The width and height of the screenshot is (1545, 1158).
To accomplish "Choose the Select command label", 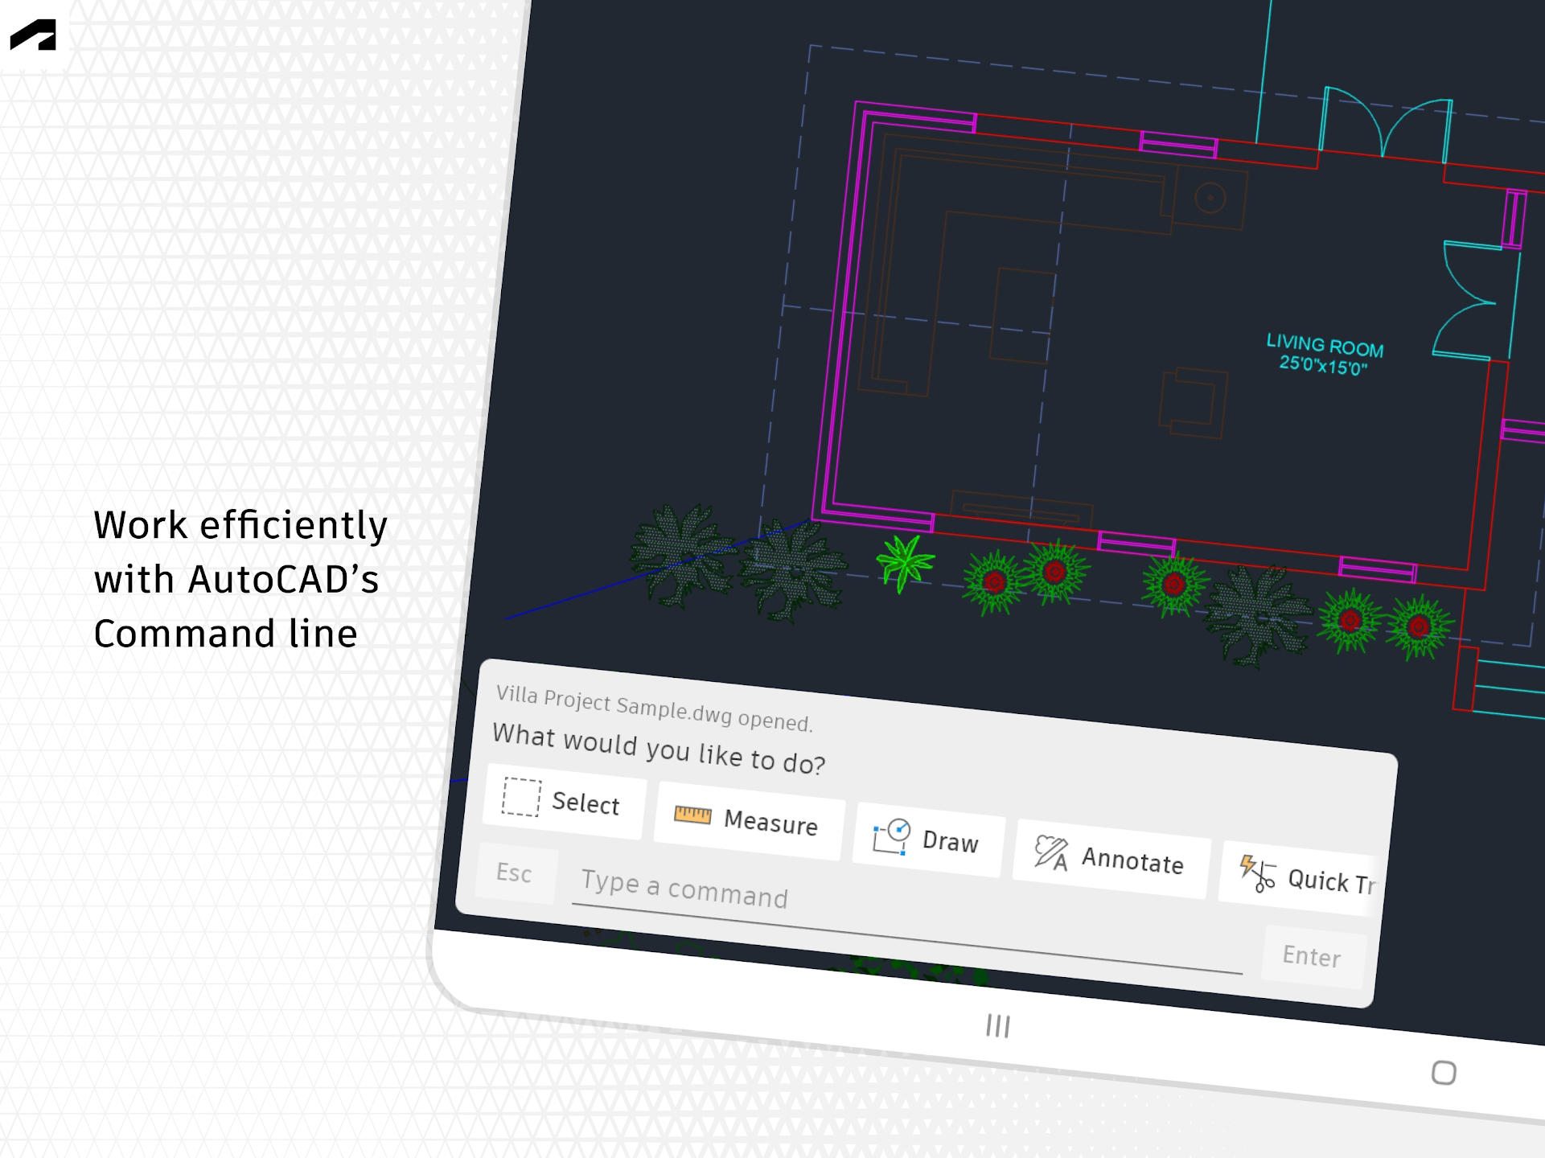I will pos(586,803).
